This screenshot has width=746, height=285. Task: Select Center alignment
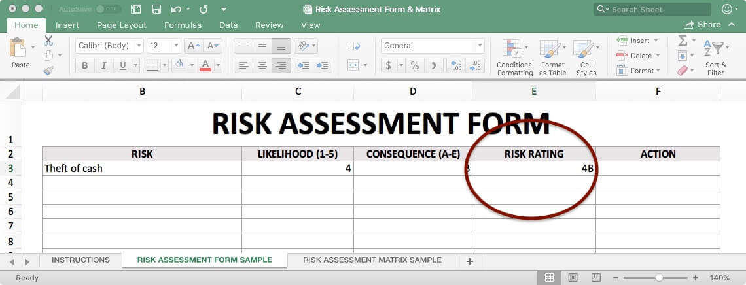point(262,65)
